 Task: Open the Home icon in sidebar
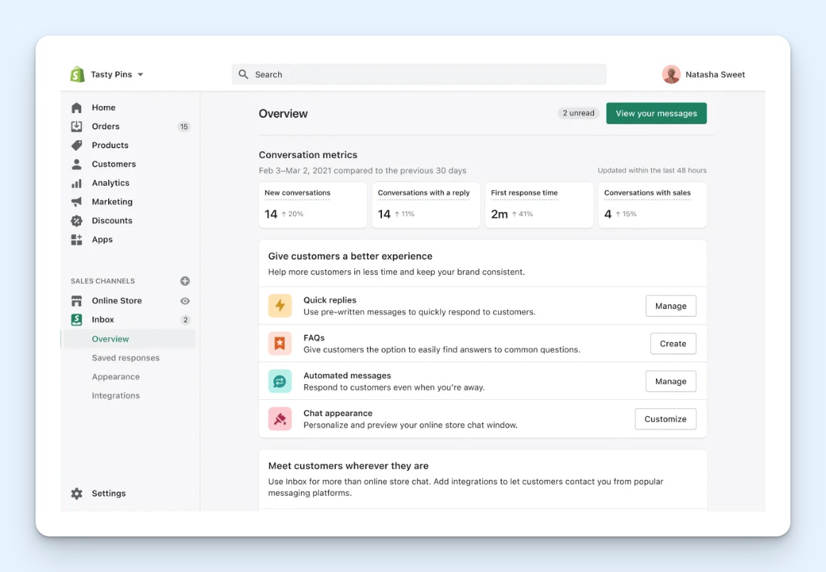tap(77, 107)
